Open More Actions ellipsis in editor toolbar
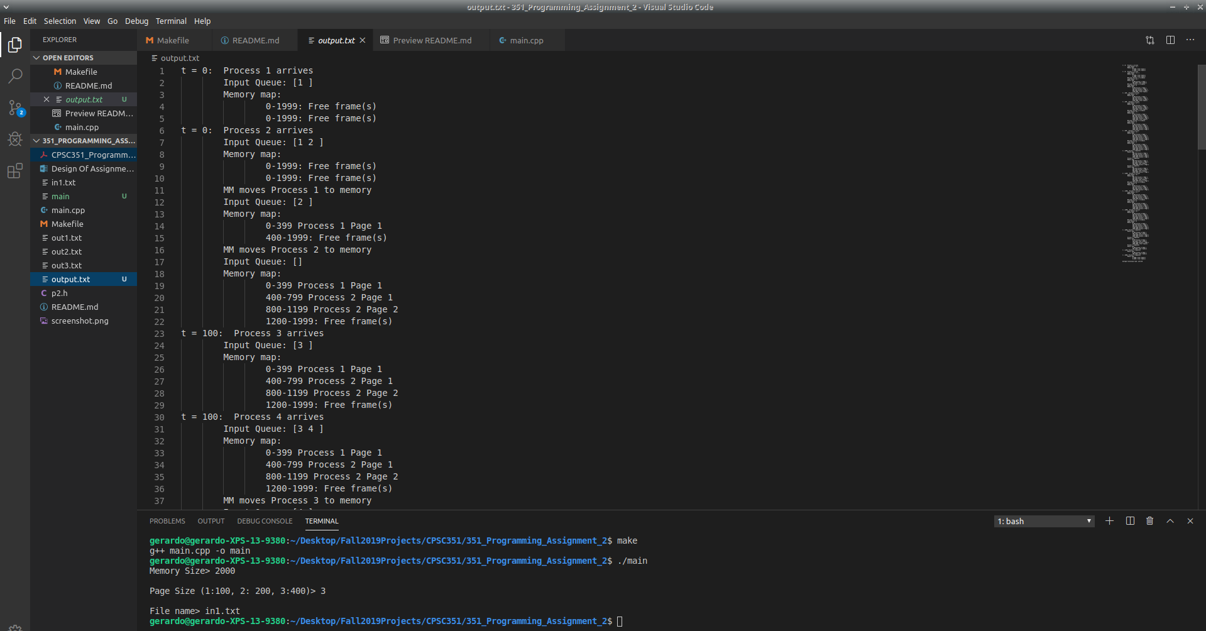This screenshot has width=1206, height=631. pyautogui.click(x=1190, y=40)
